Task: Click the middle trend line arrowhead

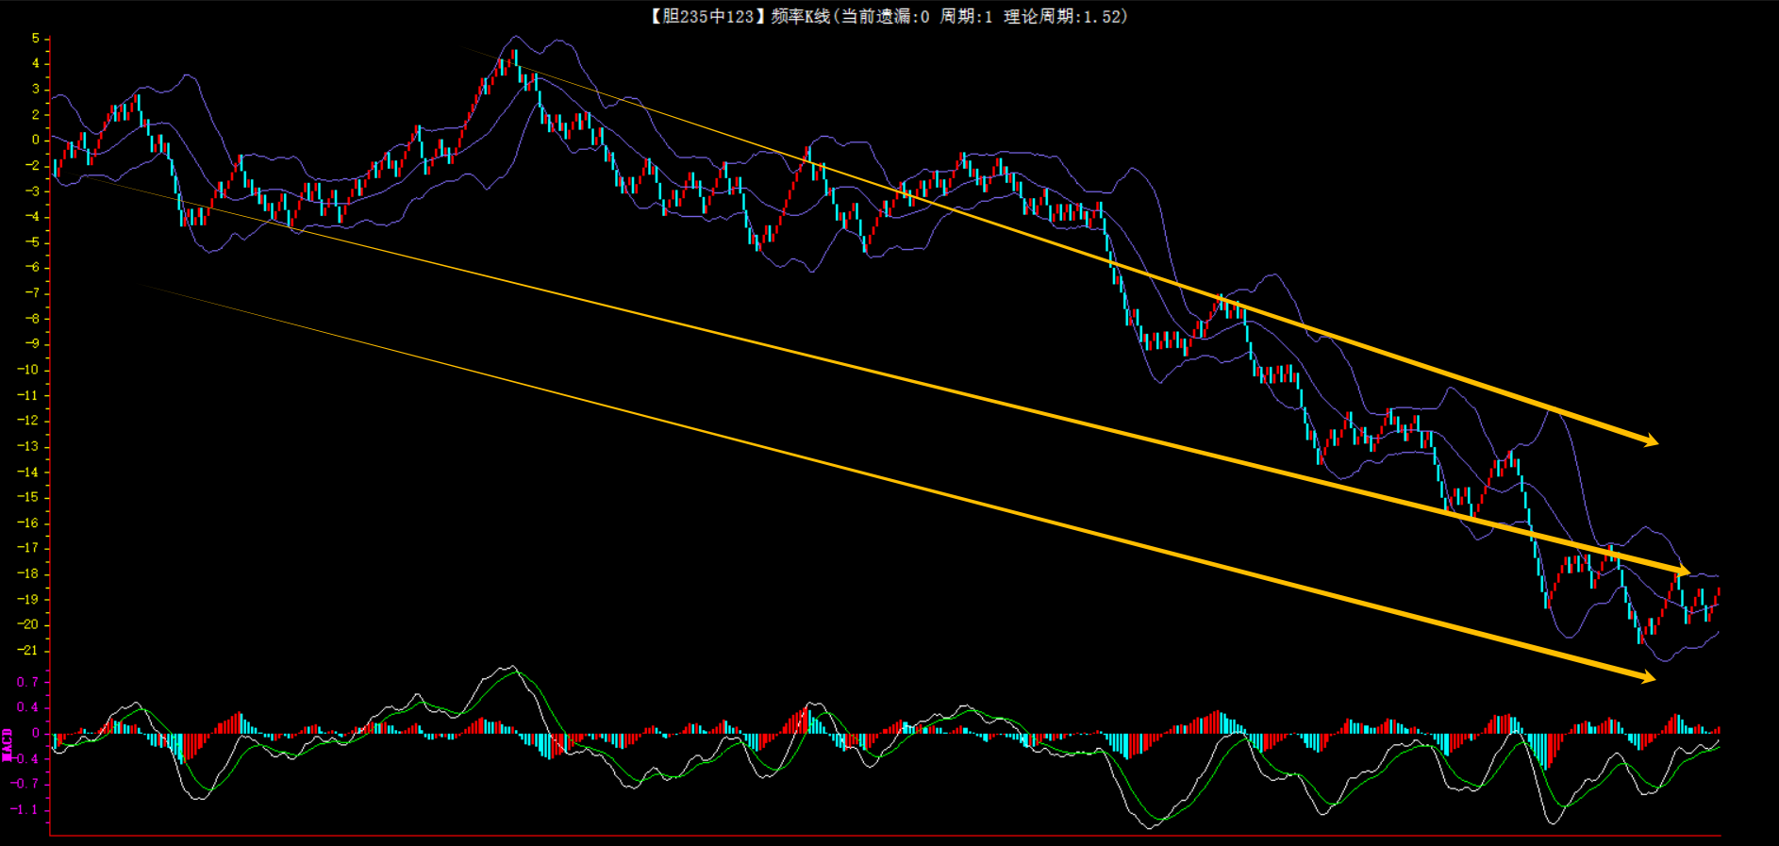Action: click(x=1682, y=570)
